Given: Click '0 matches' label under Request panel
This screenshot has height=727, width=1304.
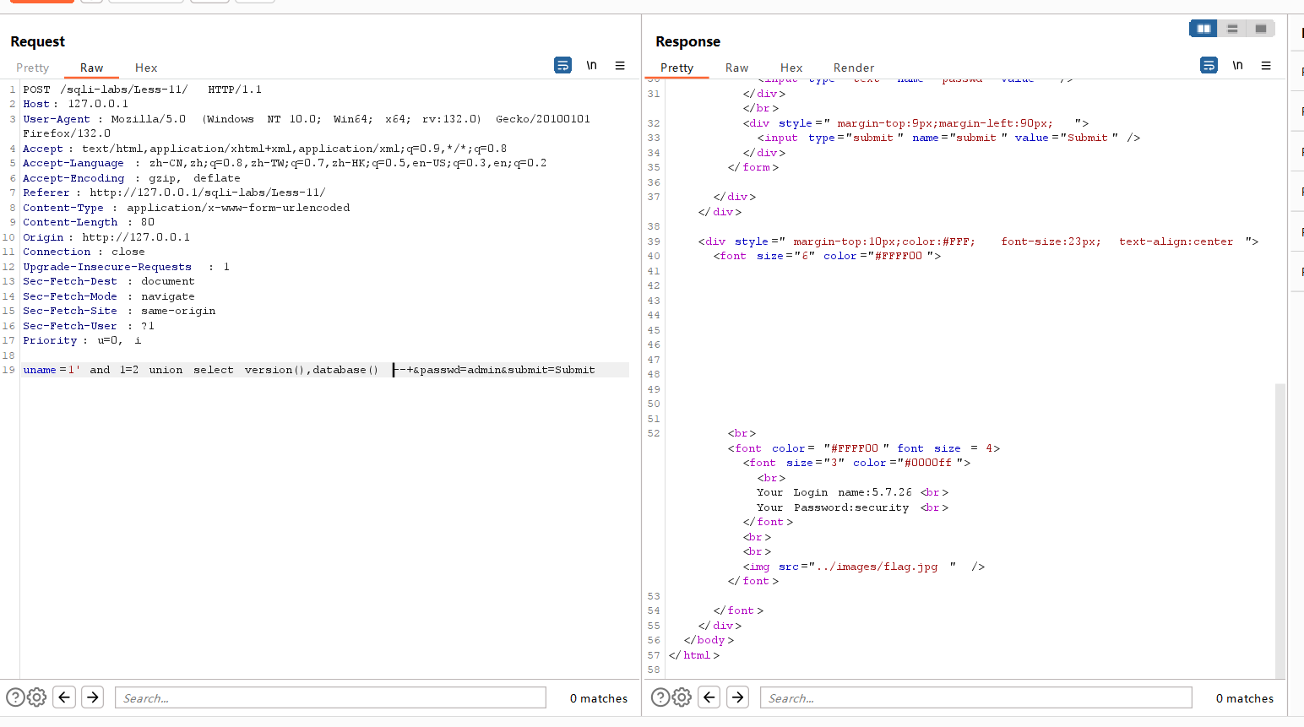Looking at the screenshot, I should (x=599, y=698).
